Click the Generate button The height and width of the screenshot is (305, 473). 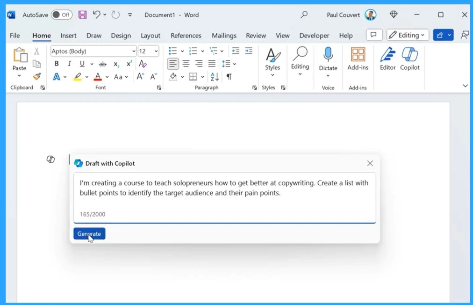click(89, 233)
